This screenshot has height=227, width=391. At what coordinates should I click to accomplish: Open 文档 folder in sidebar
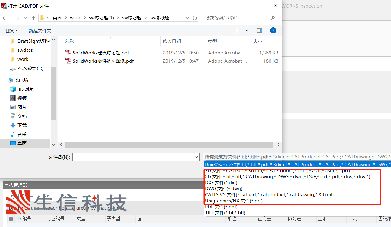coord(18,116)
